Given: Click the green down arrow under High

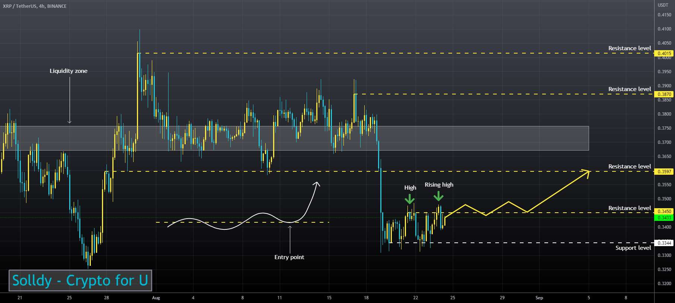Looking at the screenshot, I should tap(410, 199).
